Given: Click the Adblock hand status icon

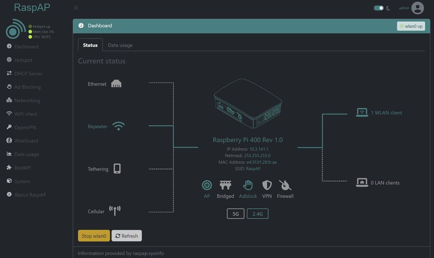Looking at the screenshot, I should 248,185.
